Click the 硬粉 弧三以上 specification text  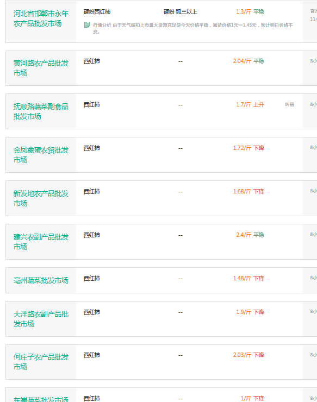tap(181, 12)
